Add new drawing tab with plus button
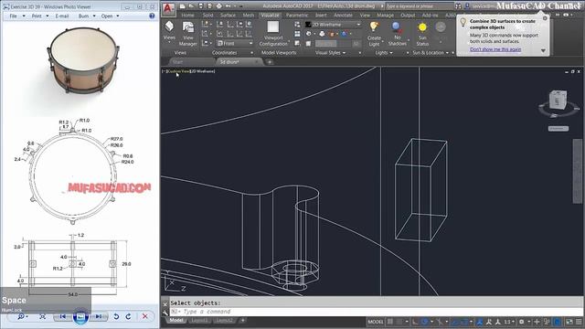 270,62
